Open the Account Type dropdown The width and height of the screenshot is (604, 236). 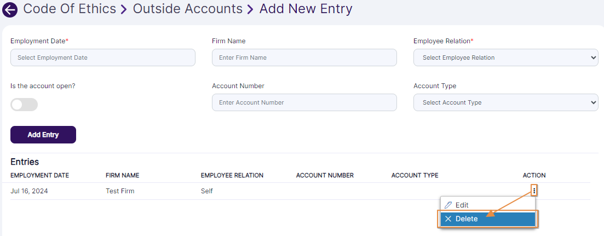click(505, 102)
